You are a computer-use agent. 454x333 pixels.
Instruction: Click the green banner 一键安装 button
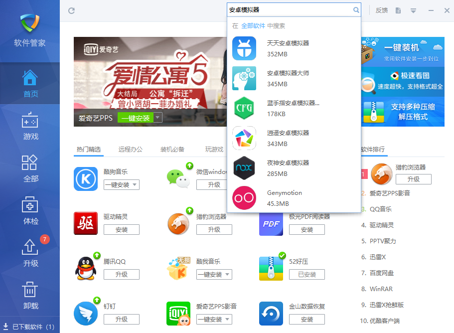point(136,118)
